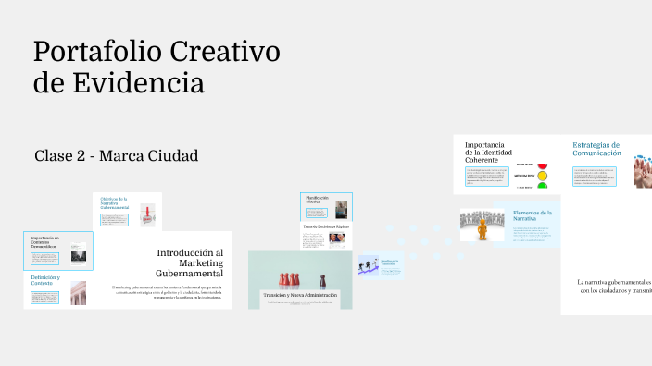Click the 'Transición y Nueva Administración' caption
Viewport: 652px width, 366px height.
300,295
